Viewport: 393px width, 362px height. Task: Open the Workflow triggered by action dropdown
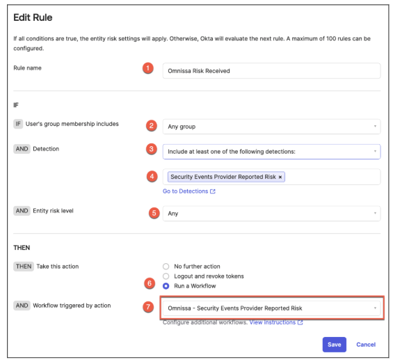[x=271, y=308]
